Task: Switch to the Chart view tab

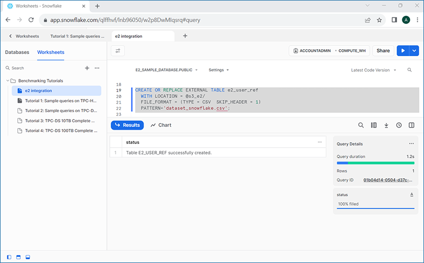Action: click(x=161, y=125)
